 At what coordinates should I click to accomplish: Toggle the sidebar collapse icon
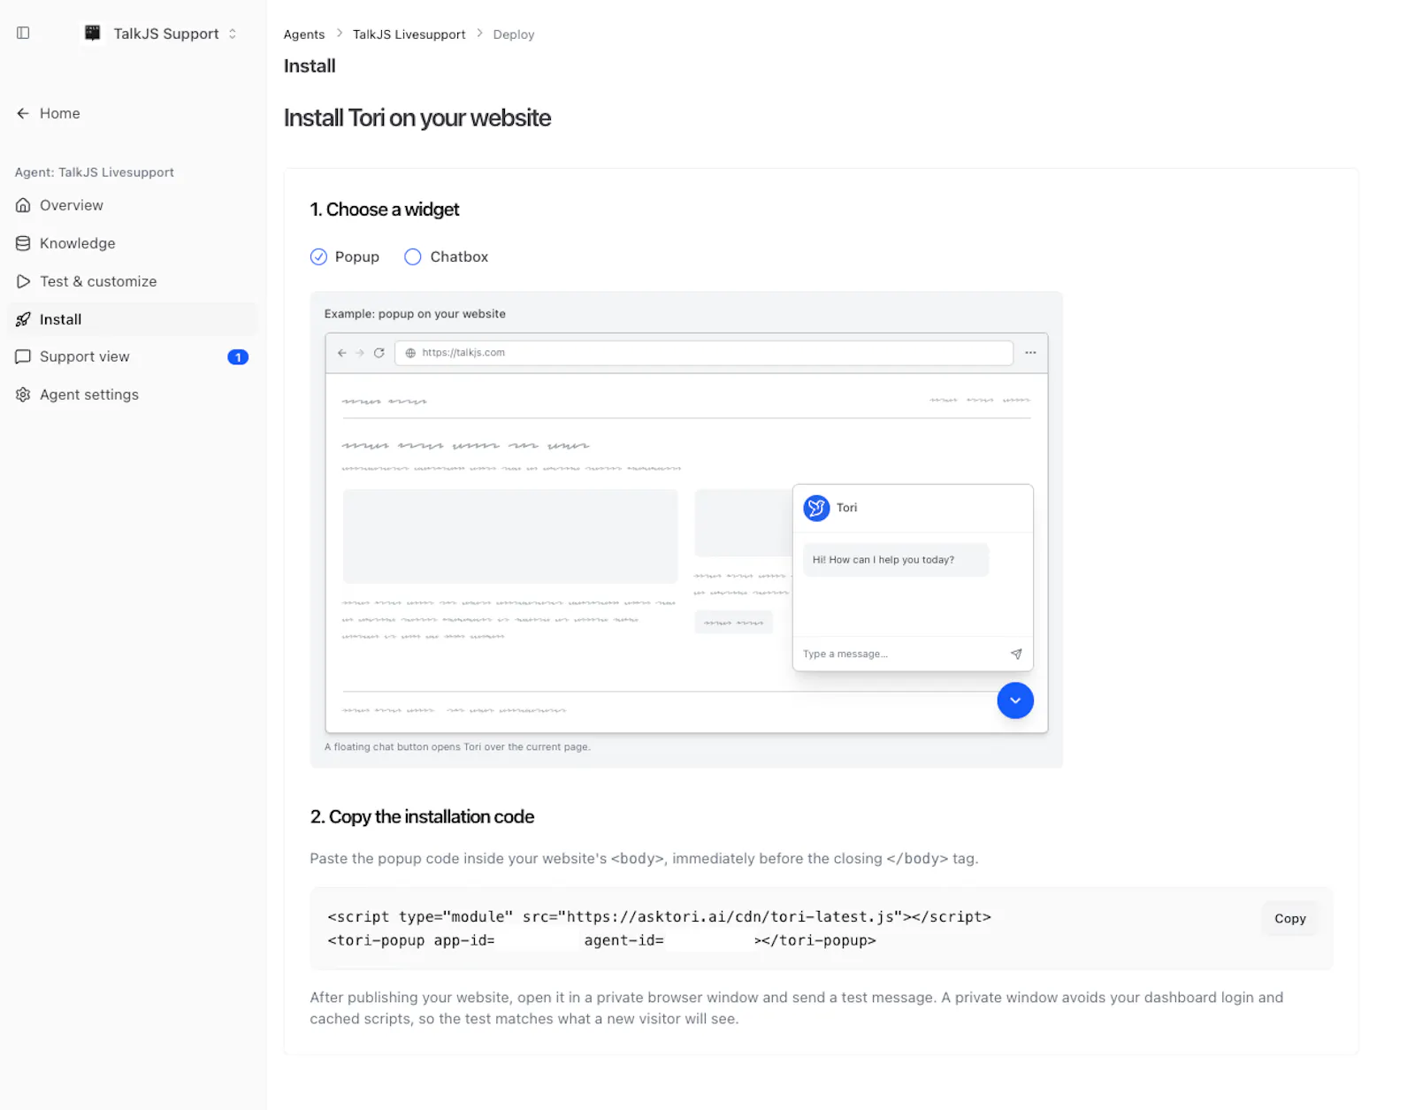[x=23, y=33]
